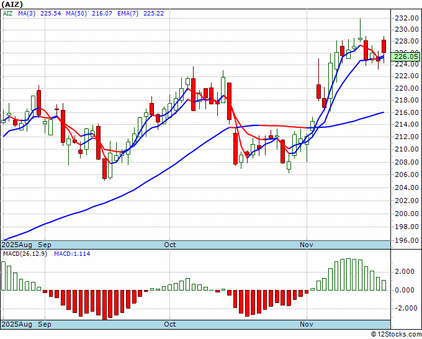Viewport: 422px width, 339px height.
Task: Click the 206.00 price axis label
Action: click(x=406, y=174)
